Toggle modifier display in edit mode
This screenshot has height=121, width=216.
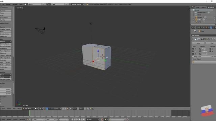coord(207,39)
